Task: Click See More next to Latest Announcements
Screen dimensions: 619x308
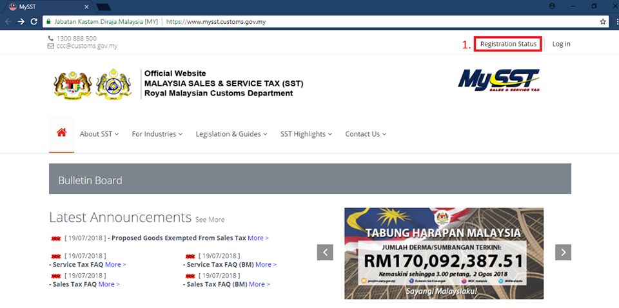Action: click(x=210, y=220)
